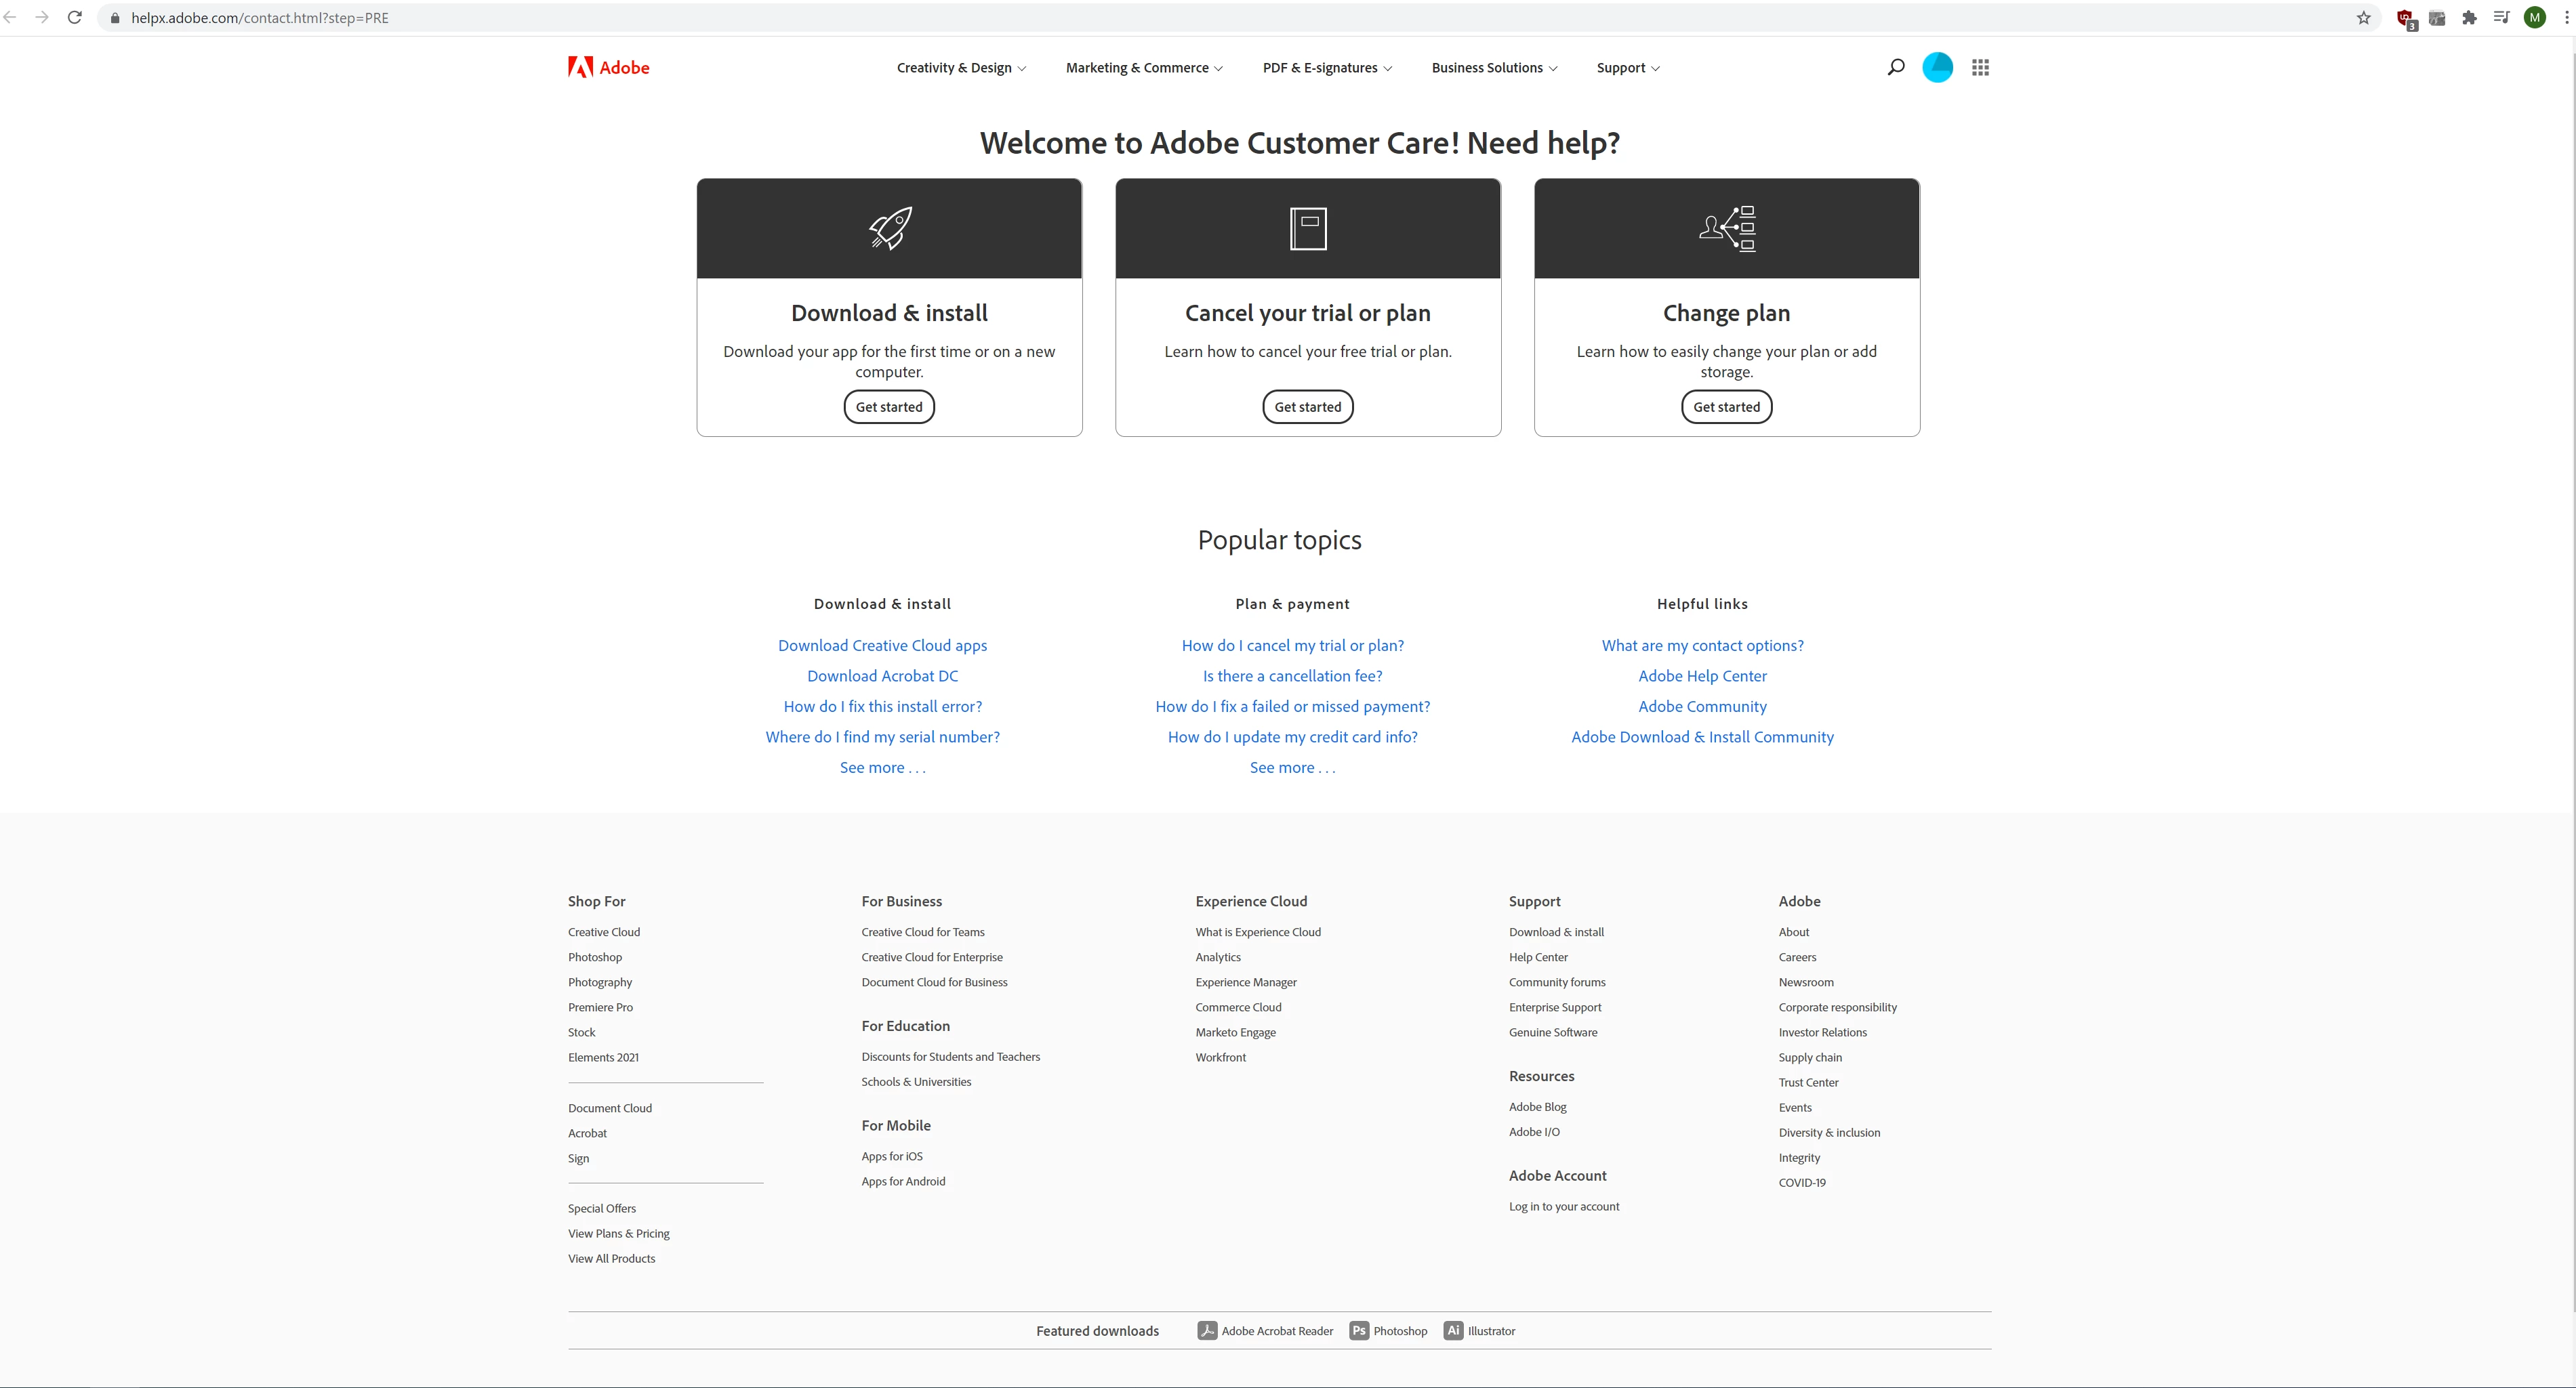2576x1388 pixels.
Task: Follow the What are my contact options link
Action: tap(1702, 646)
